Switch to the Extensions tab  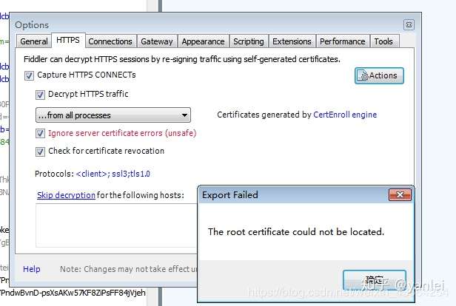pyautogui.click(x=292, y=41)
